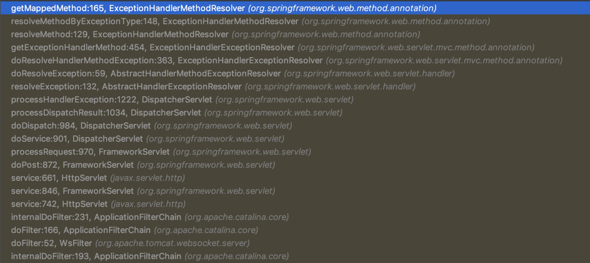Open getExceptionHandlerMethod:454 frame
The image size is (590, 263).
point(295,47)
